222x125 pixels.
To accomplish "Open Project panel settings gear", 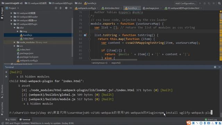I will pos(66,8).
